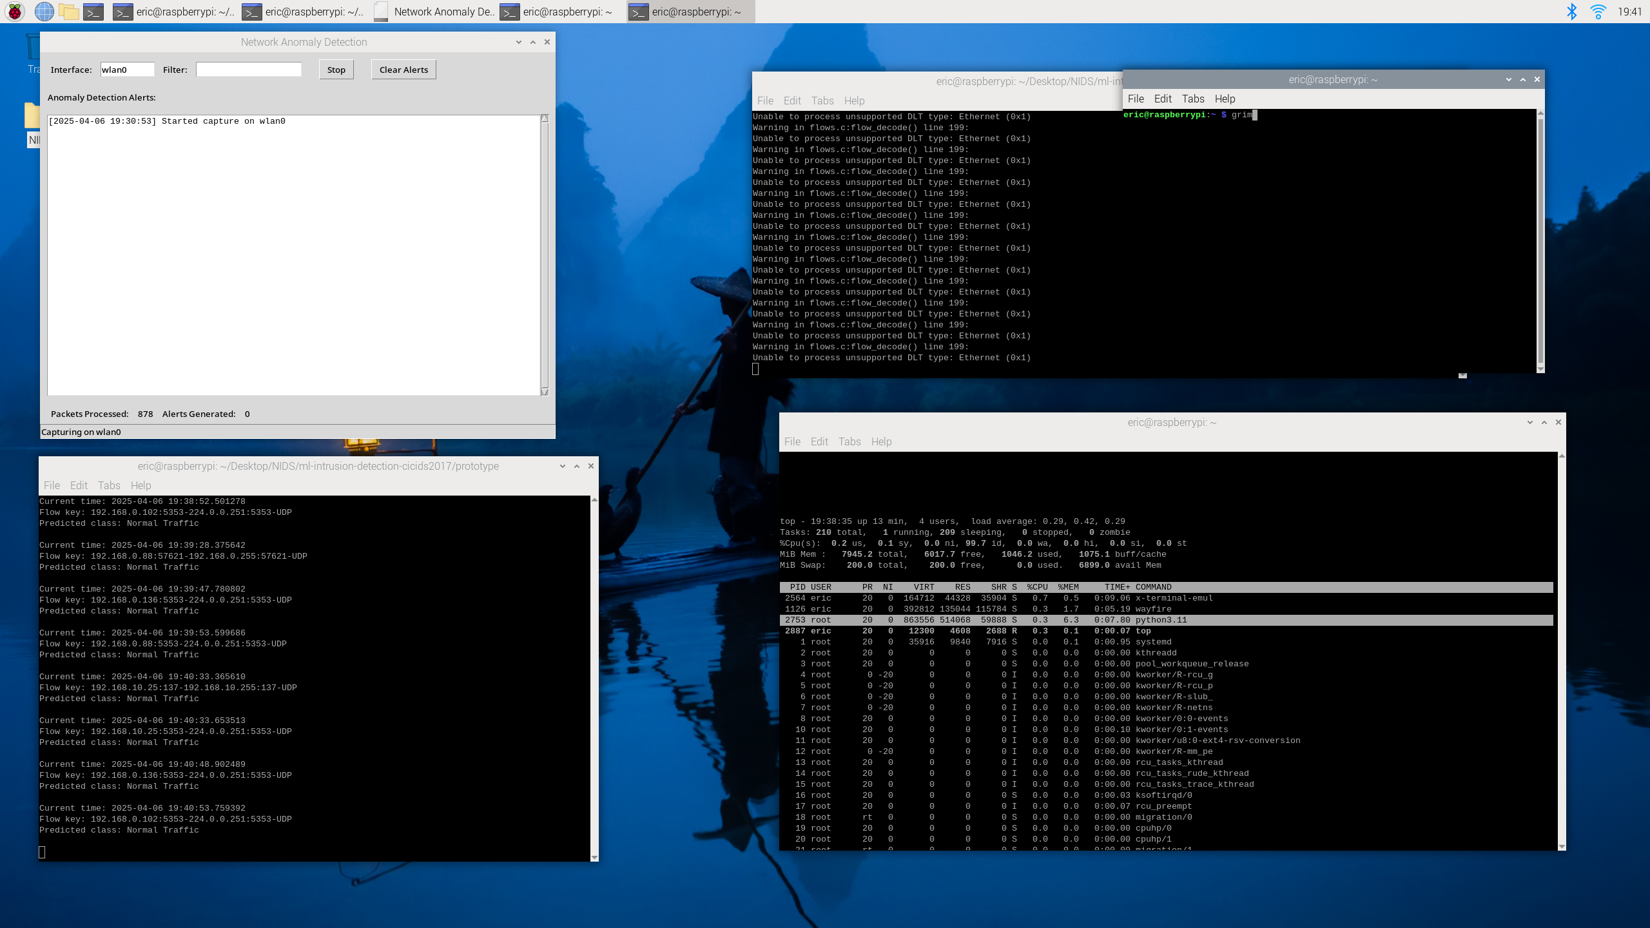Open Help menu in grim terminal
This screenshot has height=928, width=1650.
pyautogui.click(x=1225, y=99)
